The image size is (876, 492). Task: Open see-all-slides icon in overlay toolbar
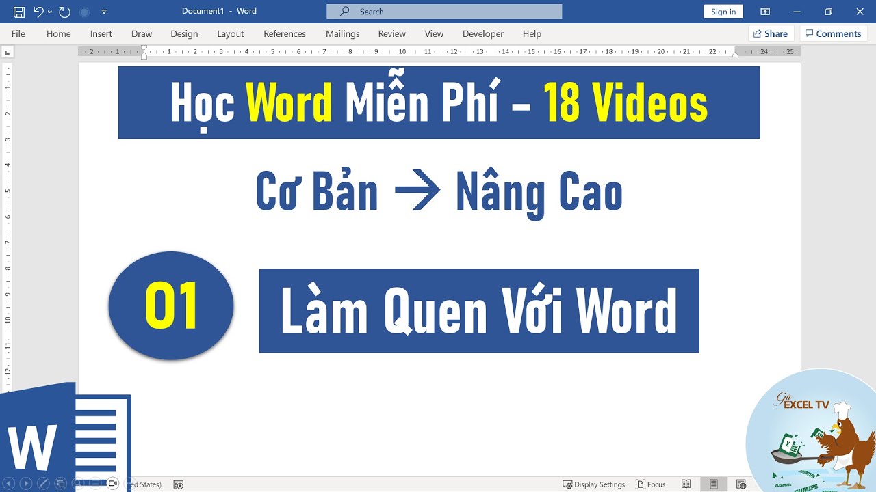[60, 483]
